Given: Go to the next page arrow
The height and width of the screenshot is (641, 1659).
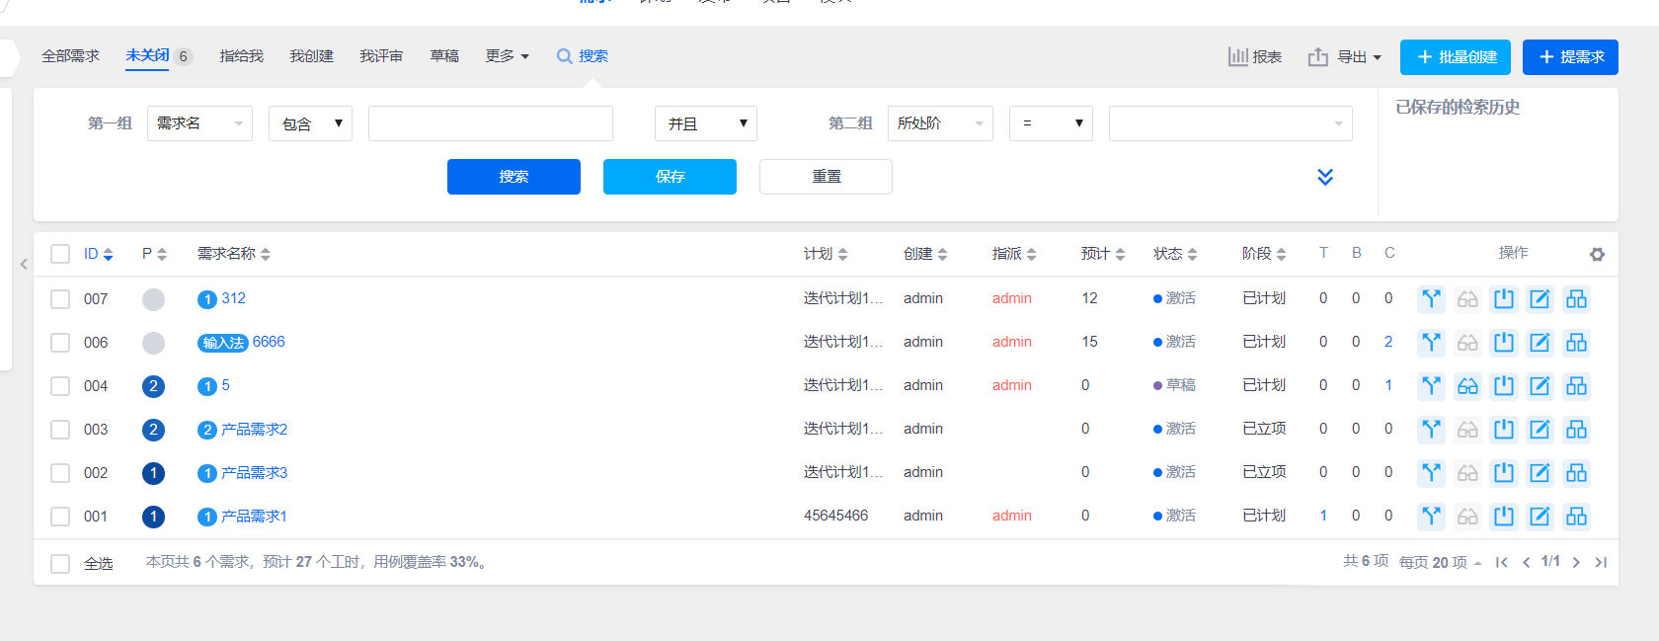Looking at the screenshot, I should (x=1576, y=562).
